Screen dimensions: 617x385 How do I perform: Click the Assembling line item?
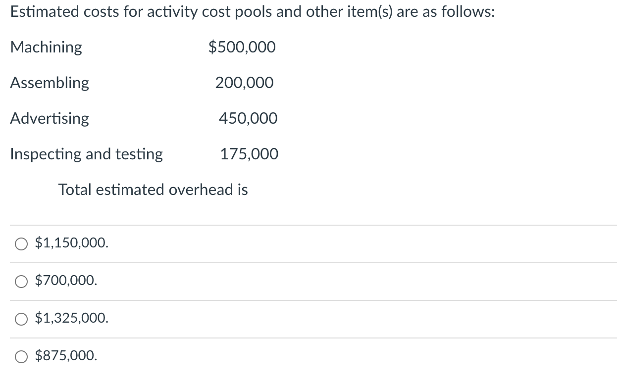(x=50, y=83)
